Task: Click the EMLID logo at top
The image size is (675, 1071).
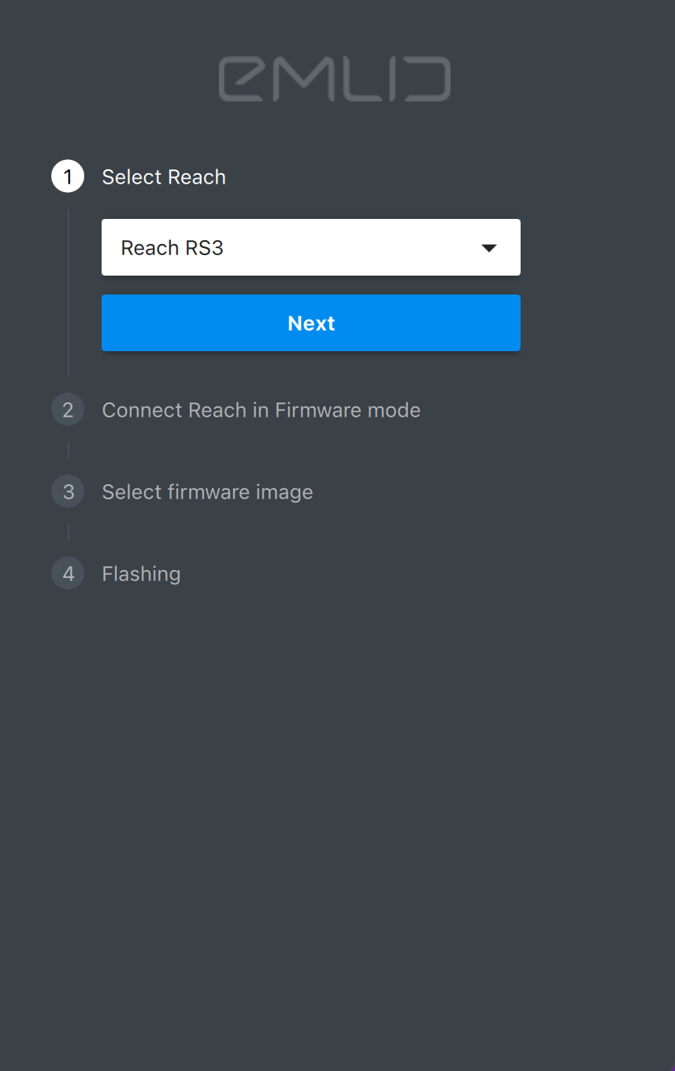Action: point(335,79)
